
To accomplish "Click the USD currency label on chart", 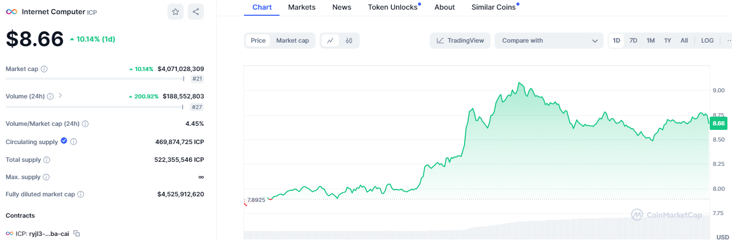I will pos(722,237).
